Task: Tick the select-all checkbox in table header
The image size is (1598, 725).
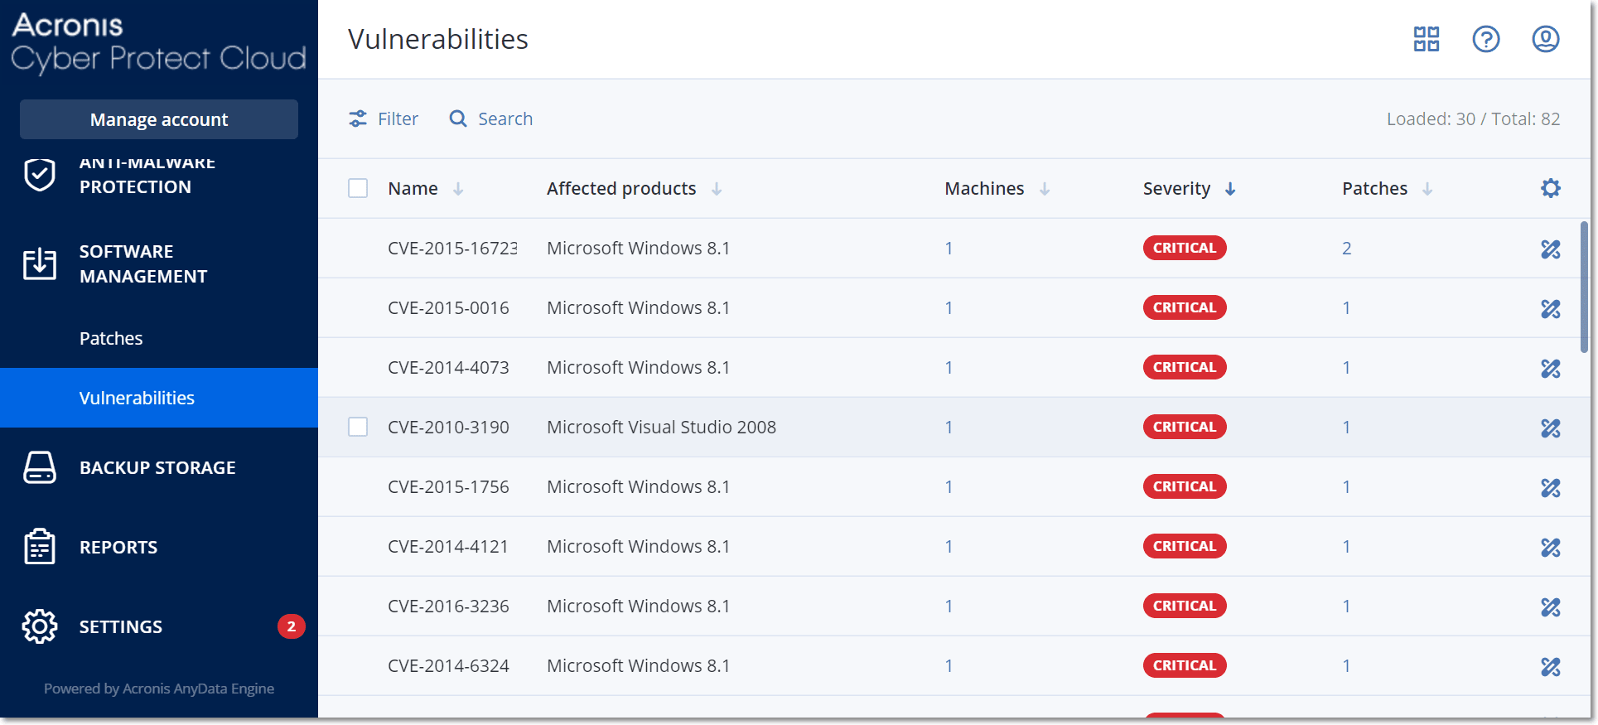Action: [x=358, y=188]
